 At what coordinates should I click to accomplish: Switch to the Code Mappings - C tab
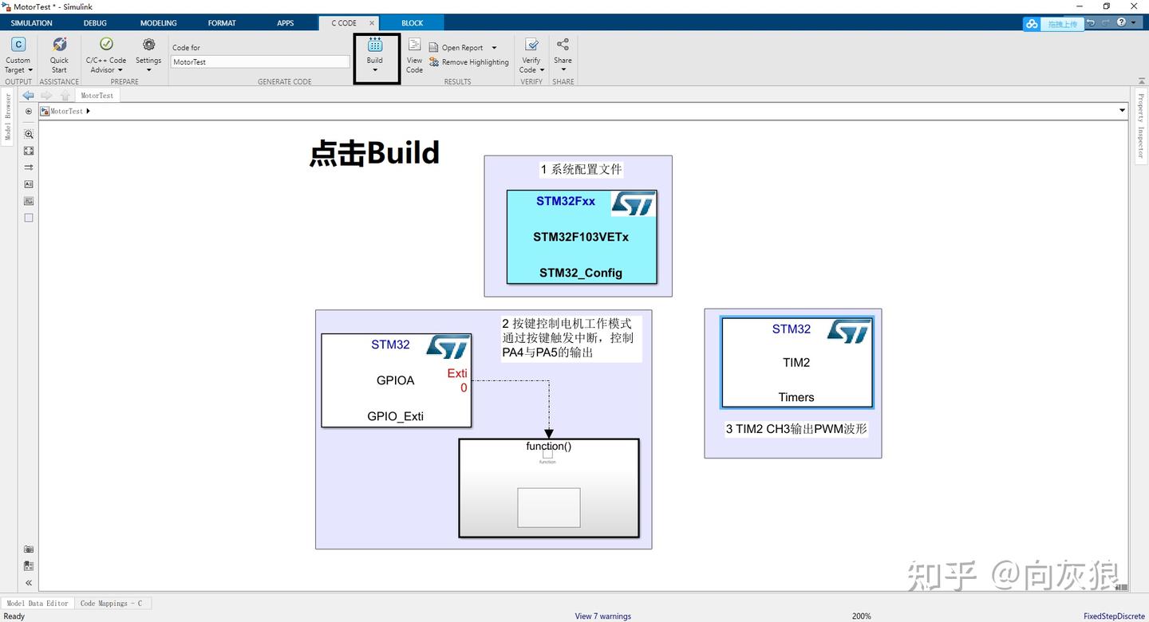coord(112,603)
